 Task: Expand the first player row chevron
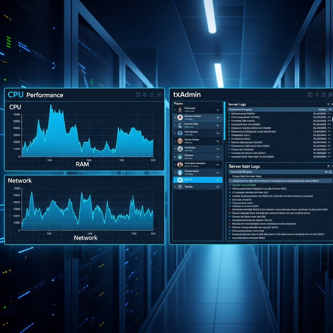pos(218,110)
